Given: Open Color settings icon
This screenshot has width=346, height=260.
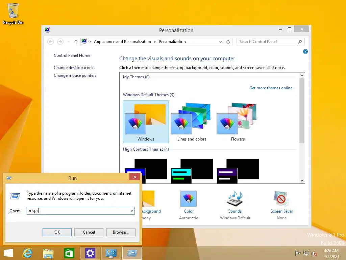Looking at the screenshot, I should point(189,199).
